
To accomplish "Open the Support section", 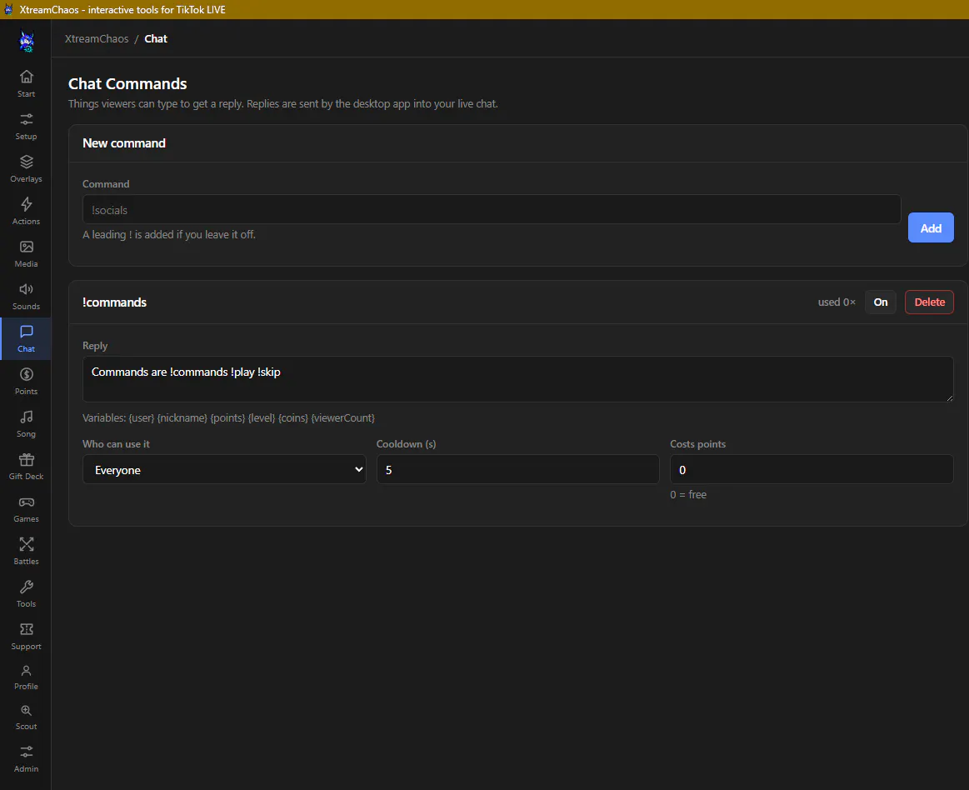I will point(26,637).
